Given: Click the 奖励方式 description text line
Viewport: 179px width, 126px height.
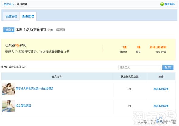Looking at the screenshot, I should point(37,52).
